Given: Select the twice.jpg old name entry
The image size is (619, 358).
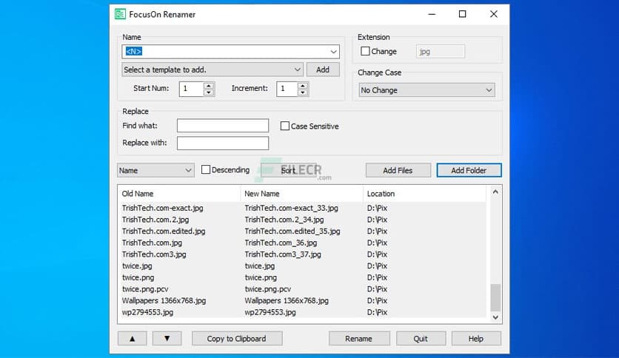Looking at the screenshot, I should [137, 266].
